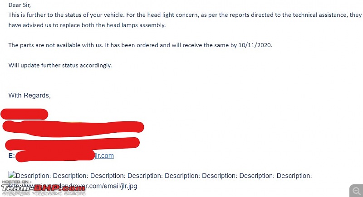363x197 pixels.
Task: Click 'head lamps assembly' sentence line
Action: (87, 25)
